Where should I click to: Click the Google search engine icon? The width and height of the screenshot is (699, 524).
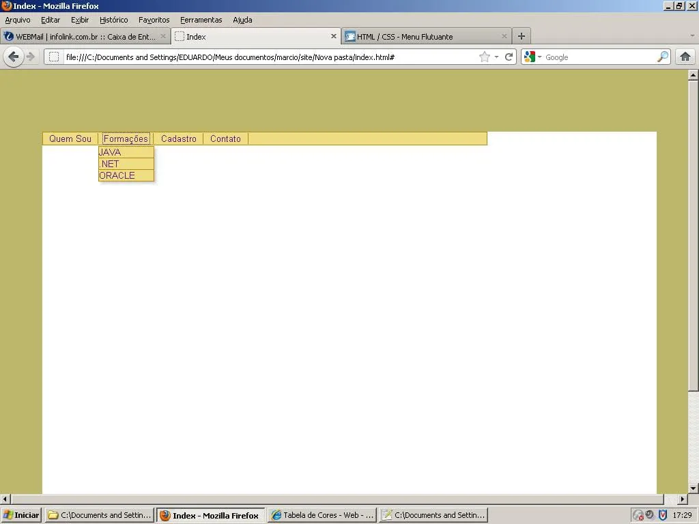click(529, 57)
